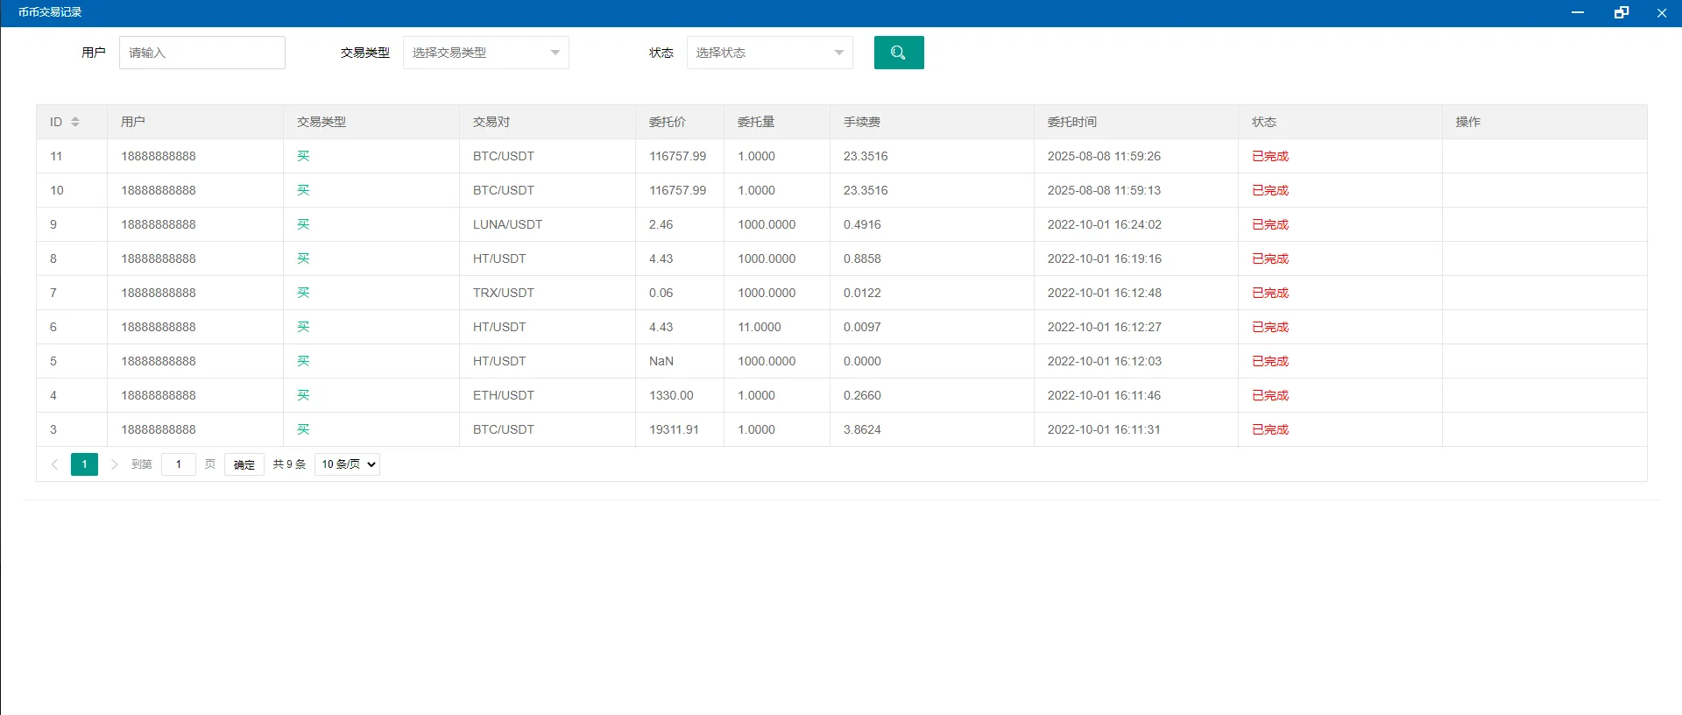The image size is (1682, 715).
Task: Go to the next page arrow
Action: pyautogui.click(x=114, y=464)
